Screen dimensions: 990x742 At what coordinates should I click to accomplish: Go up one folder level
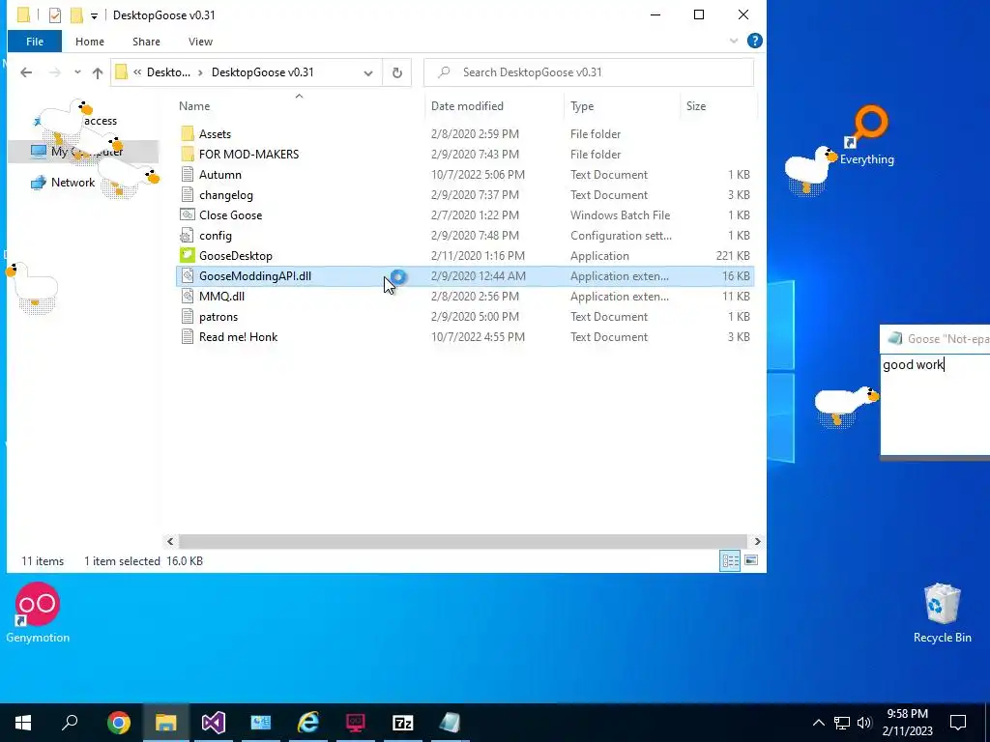tap(98, 72)
